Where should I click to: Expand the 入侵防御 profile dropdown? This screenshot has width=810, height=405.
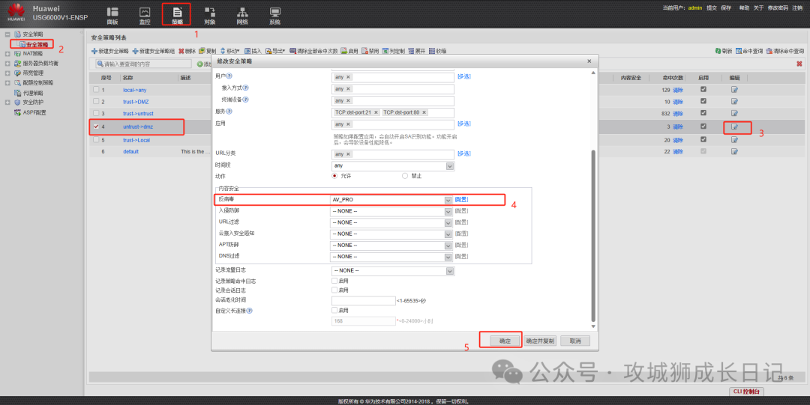448,211
